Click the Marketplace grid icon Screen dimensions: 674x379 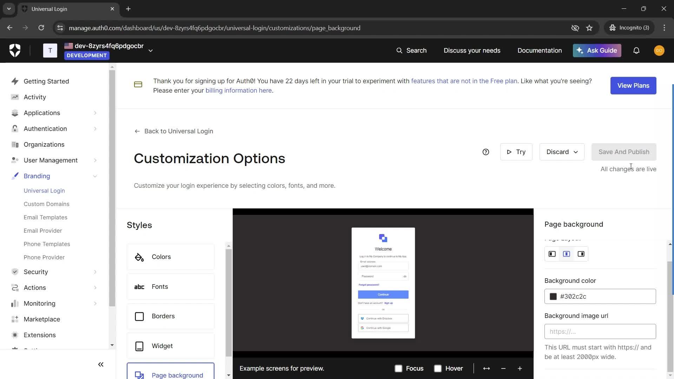click(x=15, y=319)
